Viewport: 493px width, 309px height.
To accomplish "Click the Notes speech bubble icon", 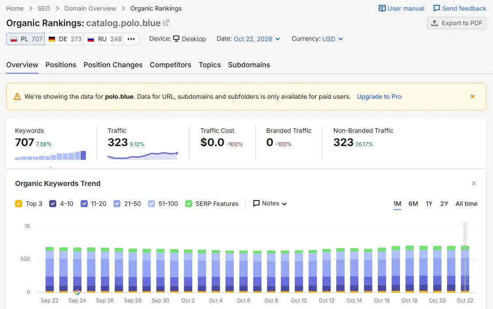I will pos(256,203).
